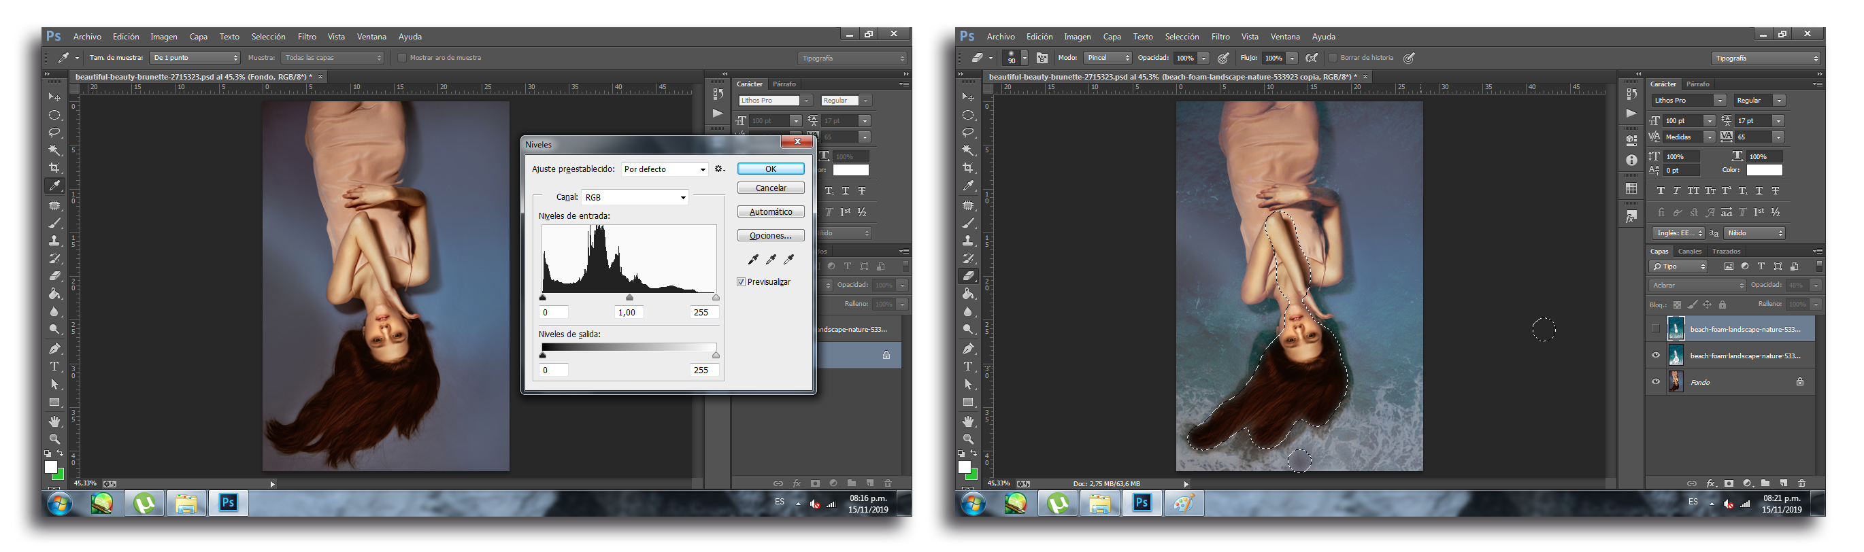
Task: Open the Imagen menu in right window
Action: (1077, 36)
